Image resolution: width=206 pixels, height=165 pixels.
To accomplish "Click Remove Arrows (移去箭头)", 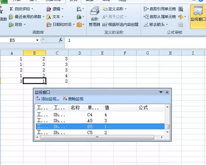I will point(154,24).
